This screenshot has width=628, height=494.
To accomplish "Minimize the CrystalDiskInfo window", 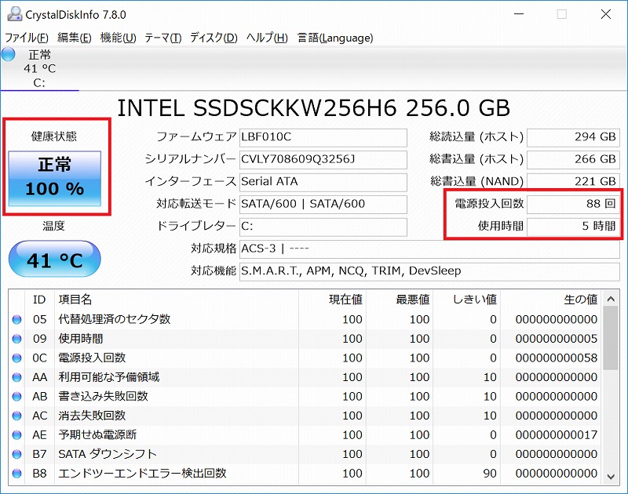I will click(519, 14).
